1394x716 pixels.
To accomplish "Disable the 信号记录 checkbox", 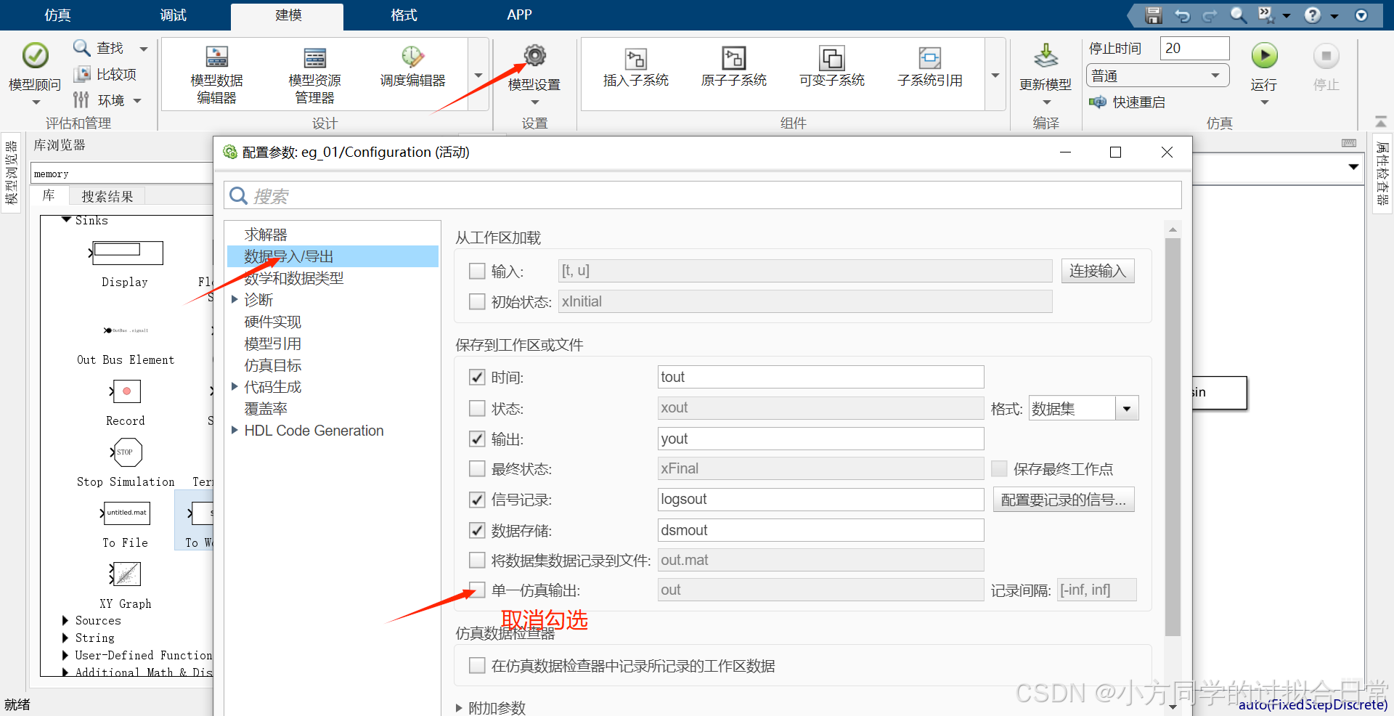I will 477,500.
